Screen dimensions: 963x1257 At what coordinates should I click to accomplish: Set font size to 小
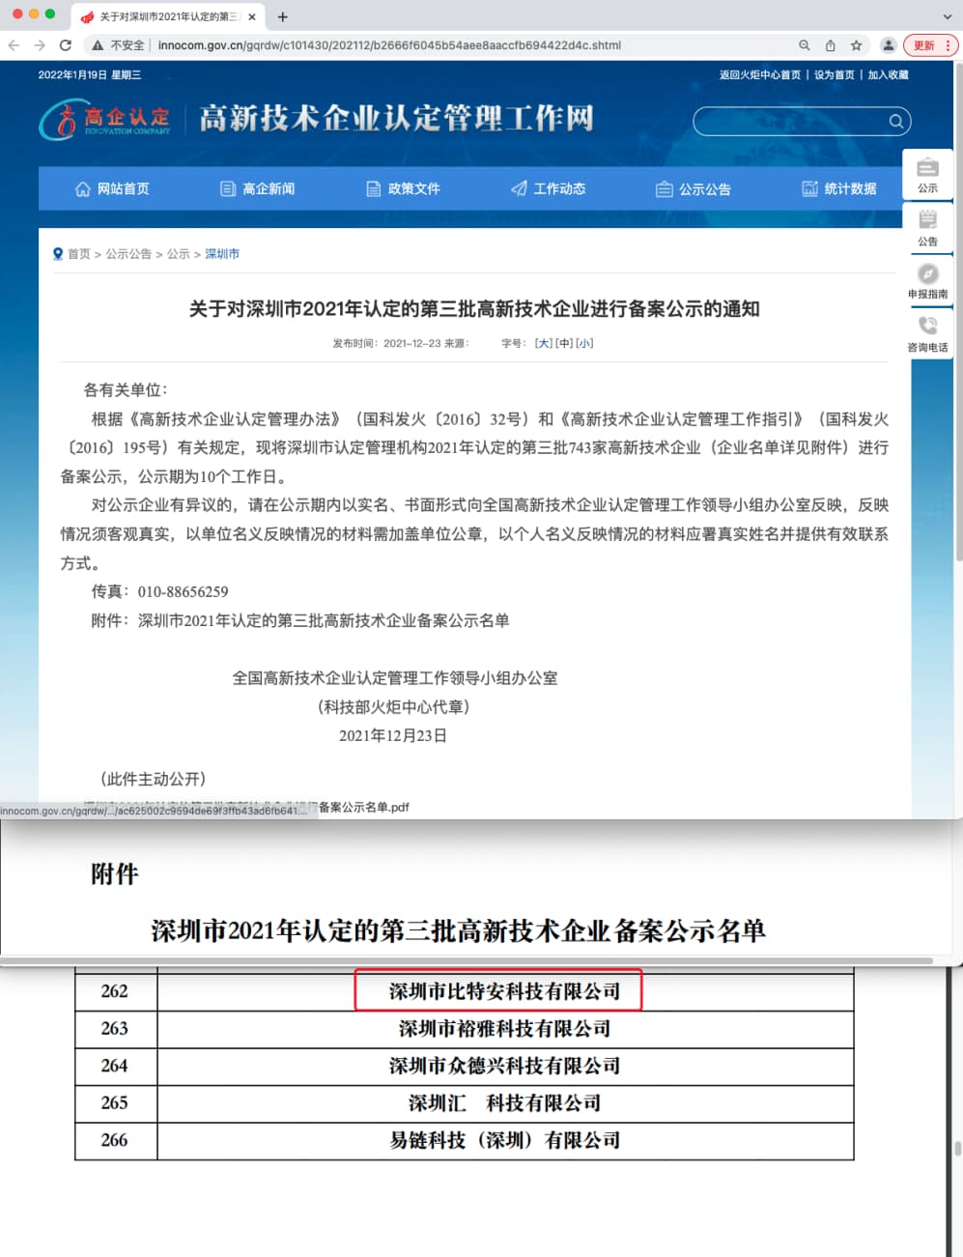[584, 343]
